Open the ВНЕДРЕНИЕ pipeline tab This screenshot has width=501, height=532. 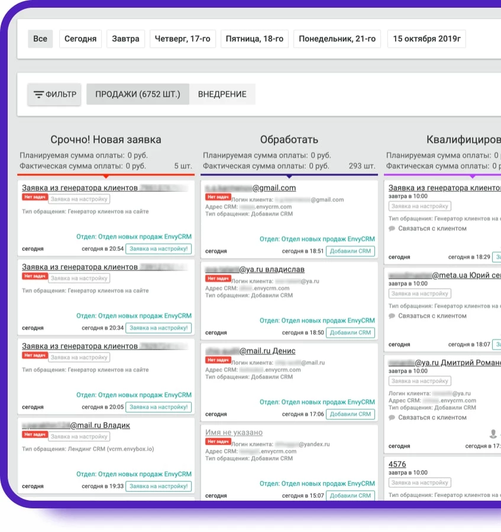222,94
